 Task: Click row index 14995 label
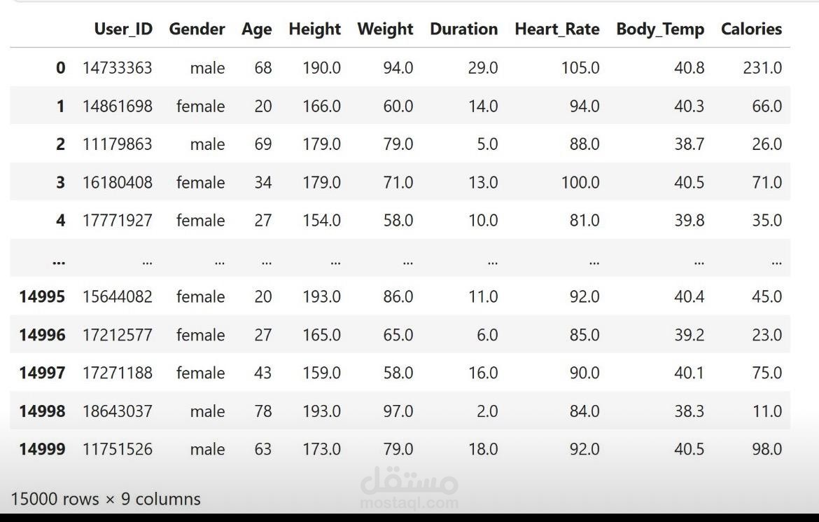(42, 296)
